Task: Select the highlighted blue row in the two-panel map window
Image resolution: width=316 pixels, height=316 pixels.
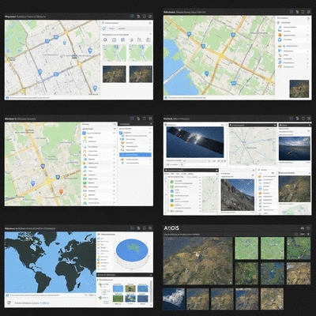Action: pos(135,155)
